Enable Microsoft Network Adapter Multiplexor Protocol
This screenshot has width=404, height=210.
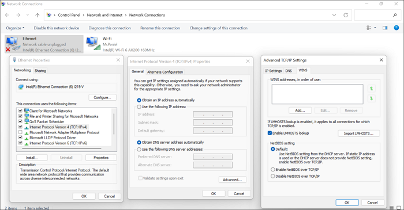tap(20, 132)
